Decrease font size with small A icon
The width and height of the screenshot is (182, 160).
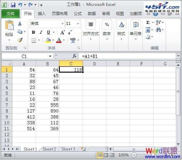[x=70, y=33]
